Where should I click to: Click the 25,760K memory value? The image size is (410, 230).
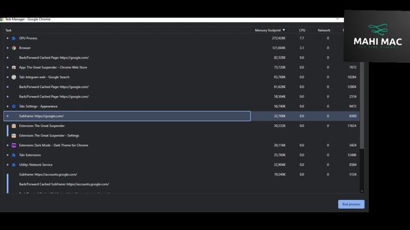[x=279, y=155]
